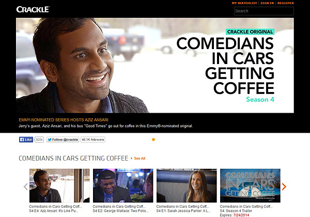
Task: Open the George Wallace episode thumbnail
Action: point(123,185)
